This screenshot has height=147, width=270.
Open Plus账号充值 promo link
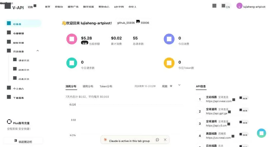click(x=21, y=123)
